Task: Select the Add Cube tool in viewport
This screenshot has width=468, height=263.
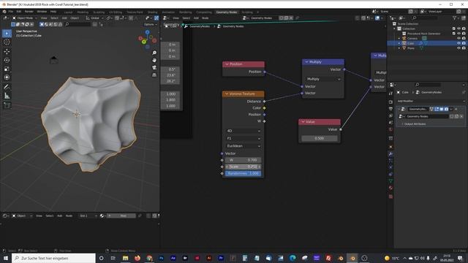Action: [x=7, y=105]
